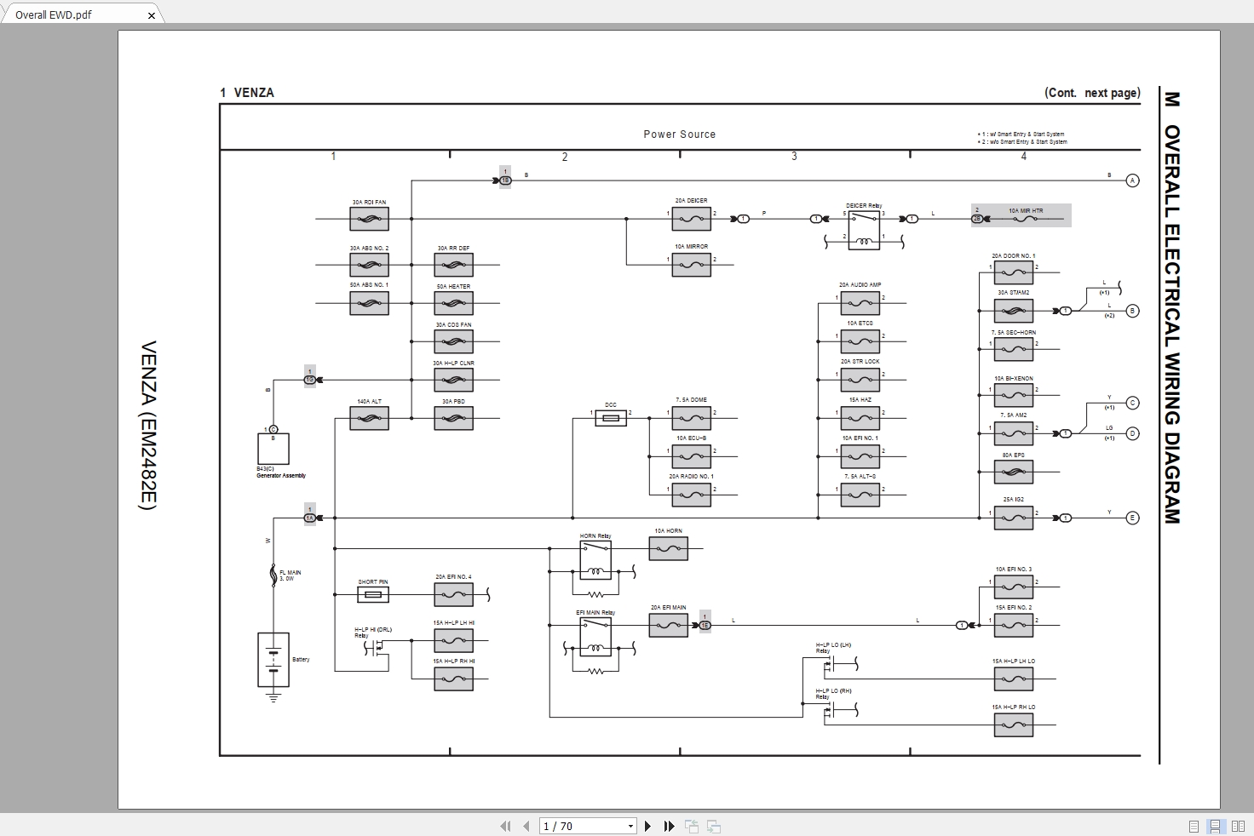The width and height of the screenshot is (1254, 836).
Task: Select the previous page arrow icon
Action: (527, 826)
